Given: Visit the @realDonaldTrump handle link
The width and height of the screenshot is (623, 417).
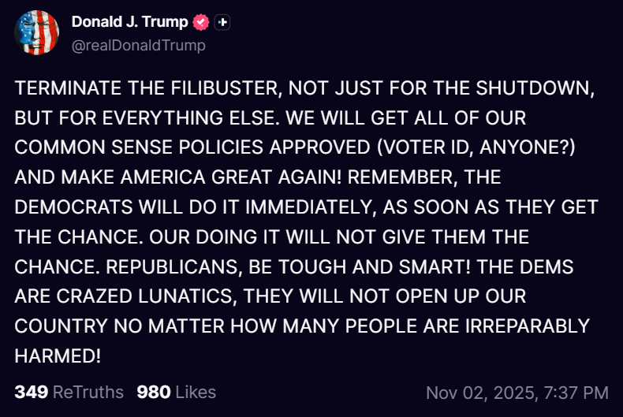Looking at the screenshot, I should 138,46.
